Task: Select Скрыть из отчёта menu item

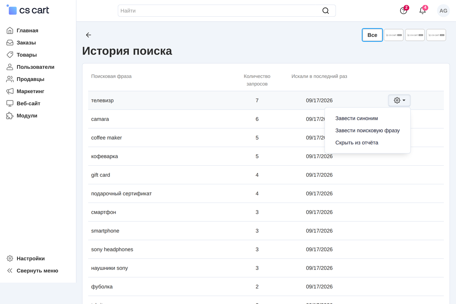Action: pyautogui.click(x=357, y=142)
